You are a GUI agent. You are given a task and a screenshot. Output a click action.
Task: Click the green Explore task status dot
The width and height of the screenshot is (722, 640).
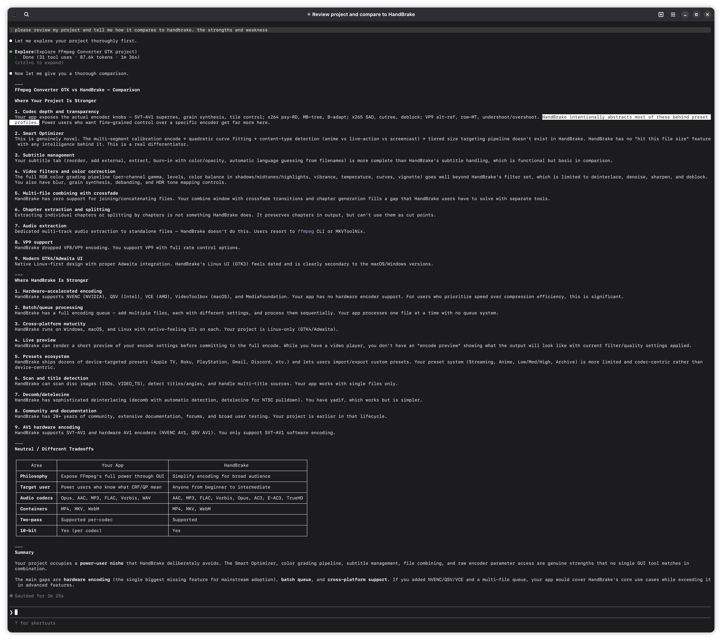coord(11,52)
